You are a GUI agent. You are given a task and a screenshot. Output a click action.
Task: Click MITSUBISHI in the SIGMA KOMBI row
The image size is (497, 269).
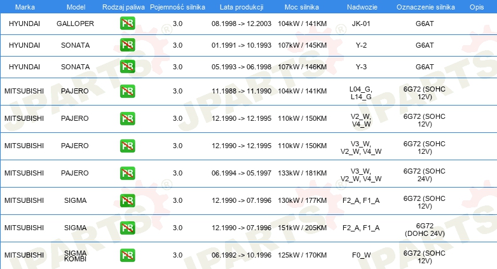[x=24, y=255]
